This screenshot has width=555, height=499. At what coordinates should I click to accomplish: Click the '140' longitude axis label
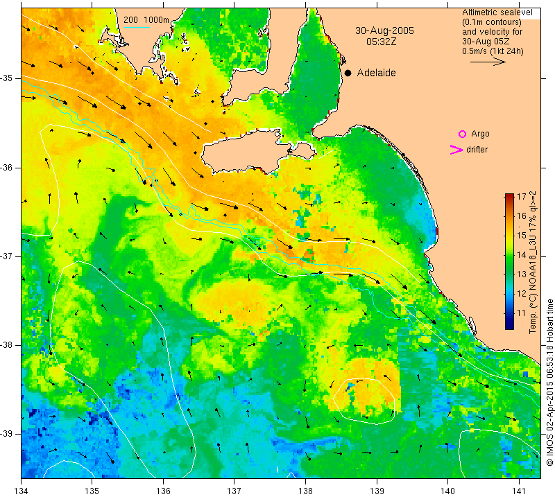click(x=447, y=491)
